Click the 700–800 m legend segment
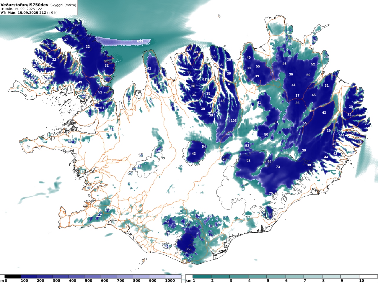 point(125,277)
